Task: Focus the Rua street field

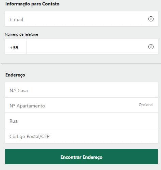Action: (x=82, y=120)
